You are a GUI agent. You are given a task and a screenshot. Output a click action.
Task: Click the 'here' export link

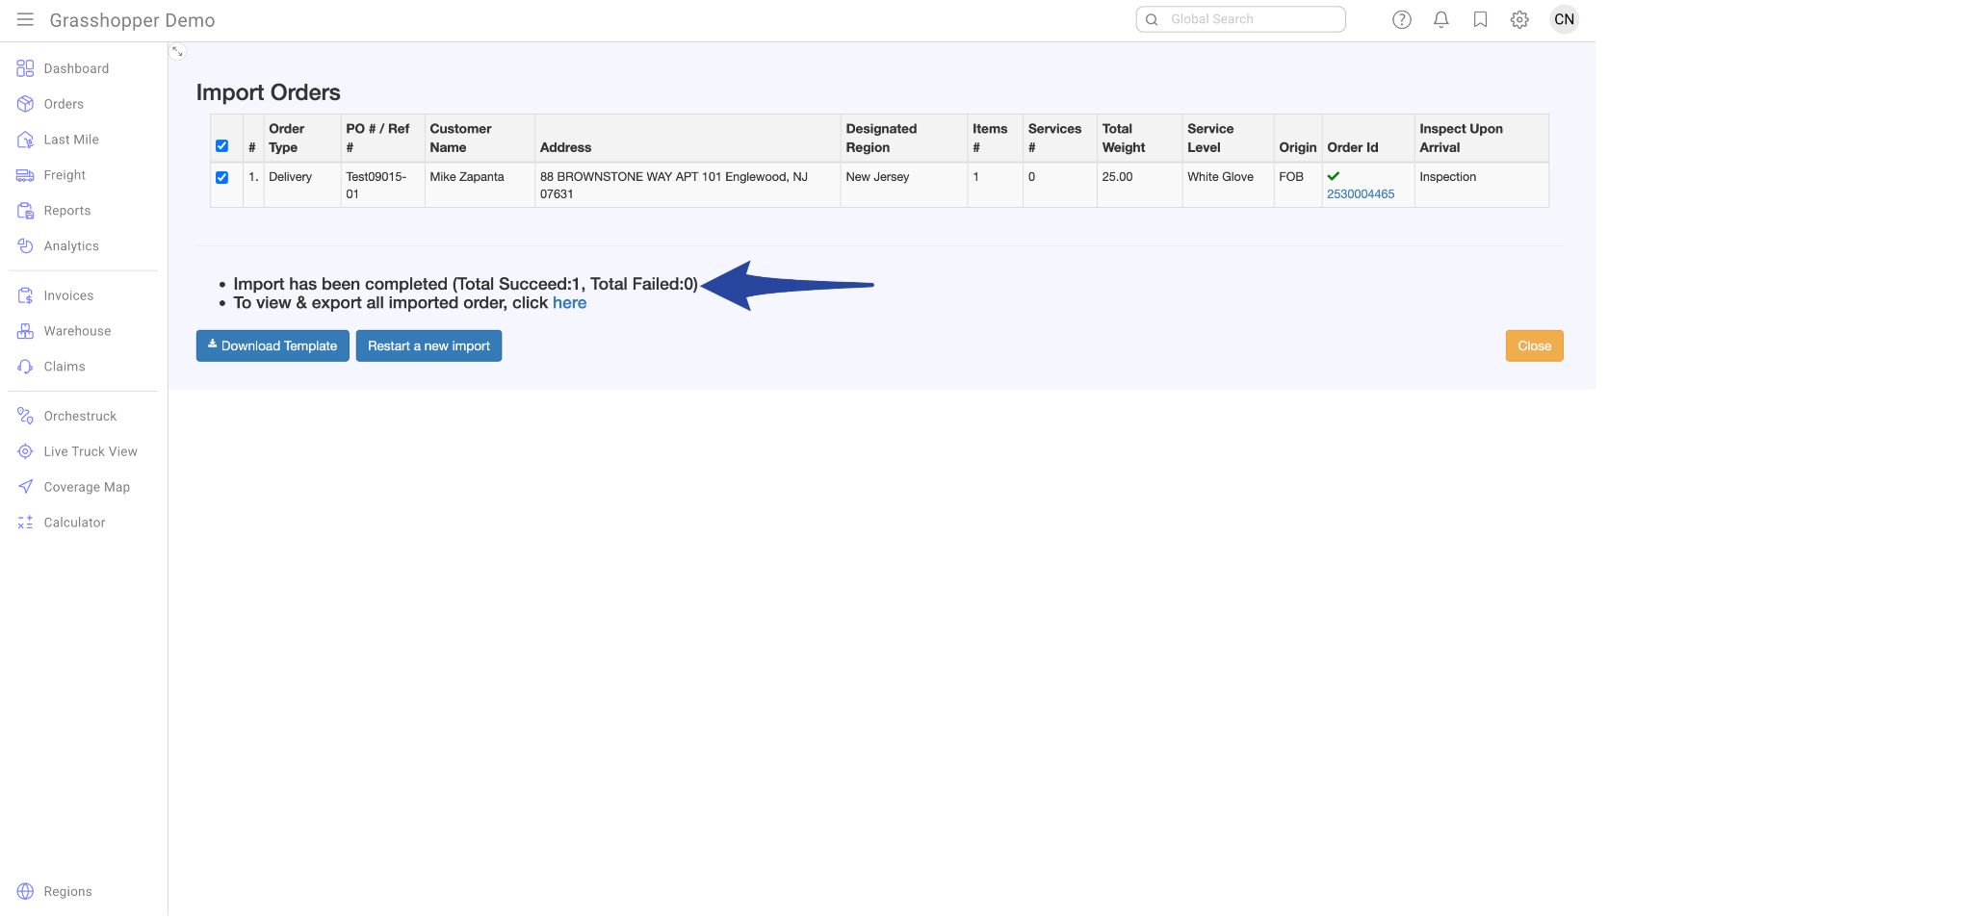pos(569,303)
